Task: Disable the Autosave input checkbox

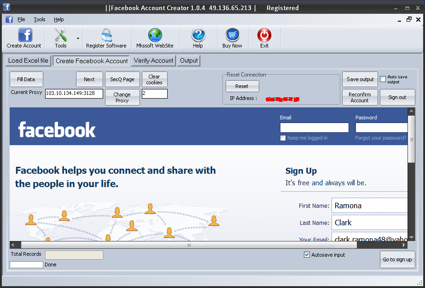Action: (307, 254)
